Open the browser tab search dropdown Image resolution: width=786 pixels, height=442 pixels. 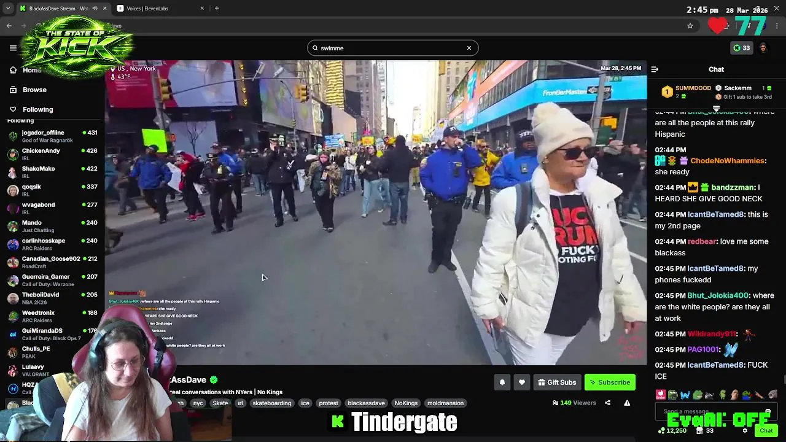point(7,9)
